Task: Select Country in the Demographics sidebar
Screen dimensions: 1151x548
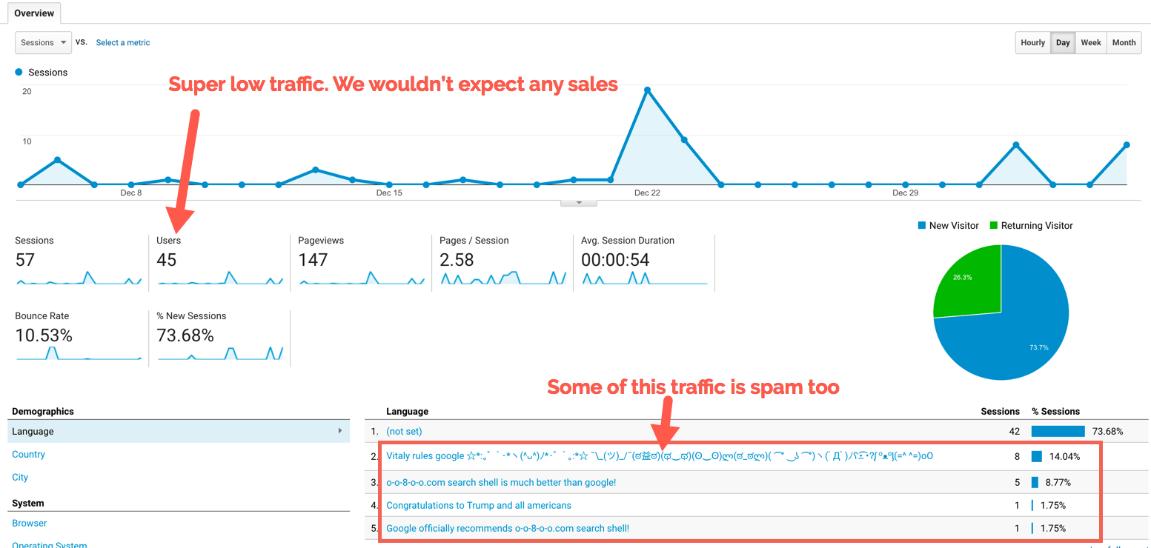Action: click(x=28, y=454)
